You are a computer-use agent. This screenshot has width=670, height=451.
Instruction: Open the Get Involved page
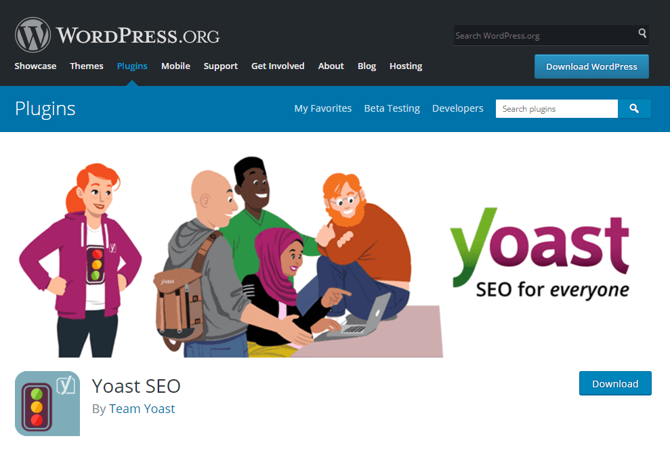(278, 66)
